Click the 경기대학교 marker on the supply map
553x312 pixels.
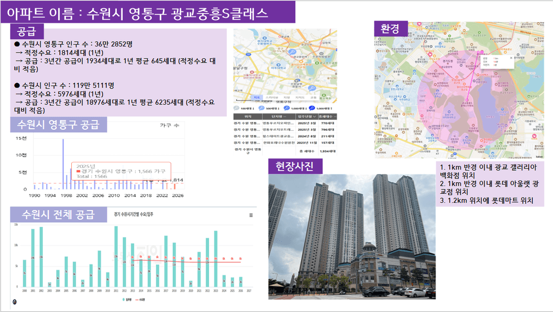click(265, 38)
